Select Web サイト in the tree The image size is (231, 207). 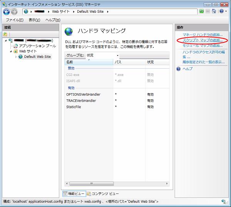click(x=28, y=51)
